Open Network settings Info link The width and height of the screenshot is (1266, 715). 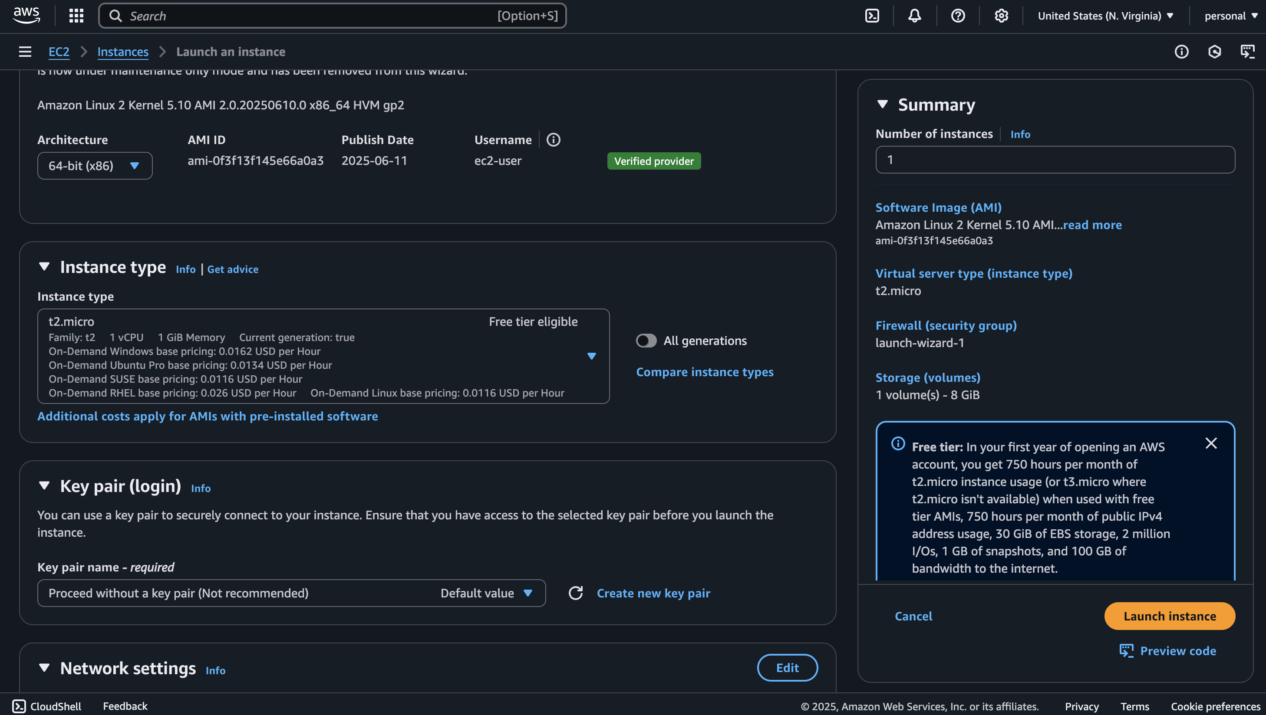click(215, 670)
